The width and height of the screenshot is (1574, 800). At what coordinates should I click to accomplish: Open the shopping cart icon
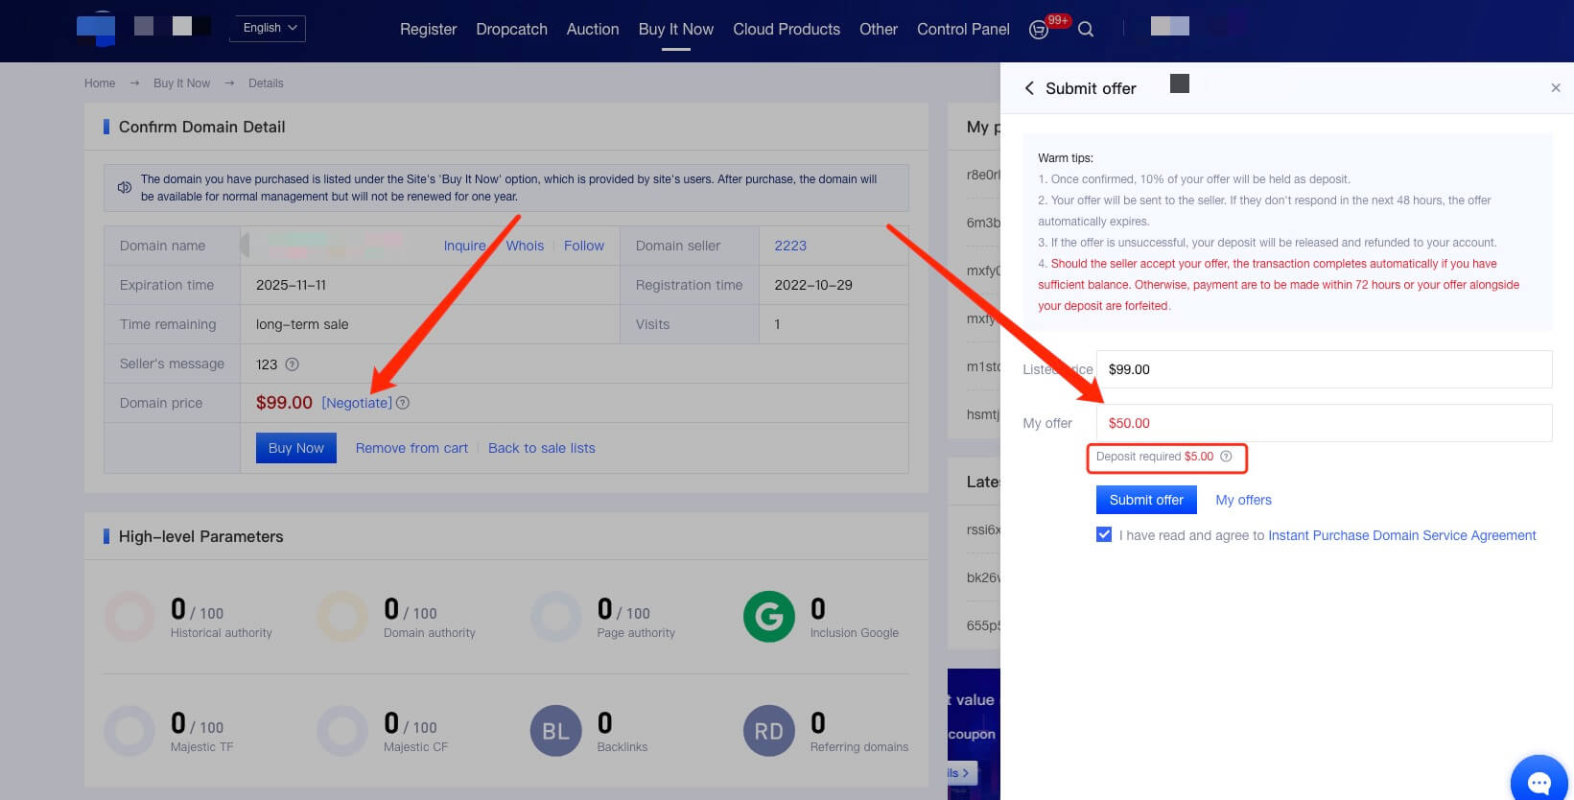click(1038, 30)
